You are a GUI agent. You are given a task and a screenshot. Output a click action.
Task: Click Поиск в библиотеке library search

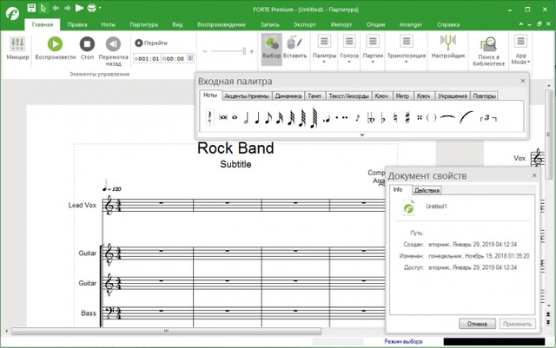pyautogui.click(x=487, y=47)
